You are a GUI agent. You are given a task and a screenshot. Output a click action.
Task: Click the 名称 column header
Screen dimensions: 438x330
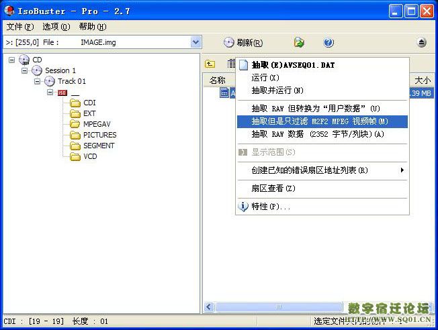(x=218, y=80)
